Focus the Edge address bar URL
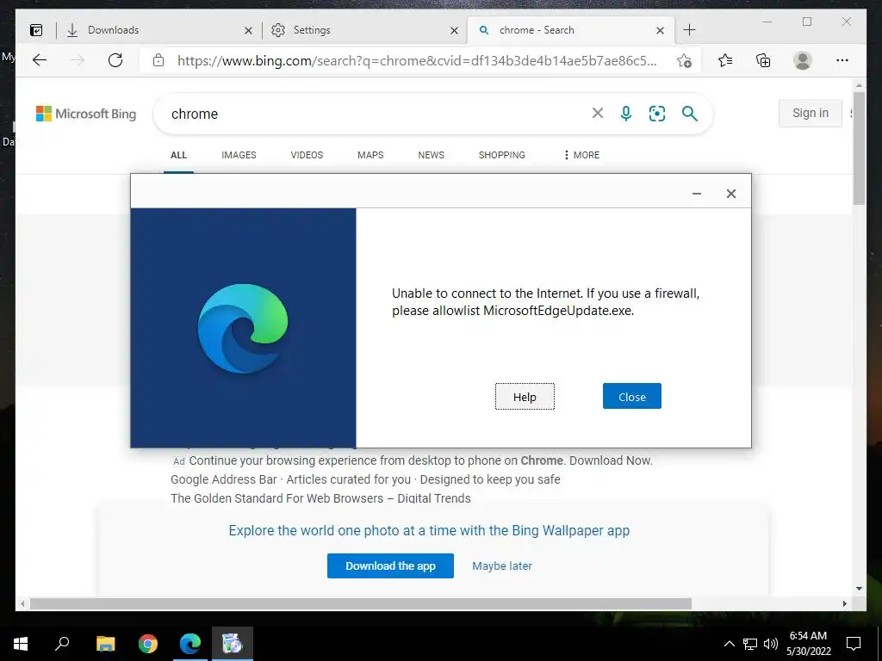The image size is (882, 661). click(x=416, y=60)
